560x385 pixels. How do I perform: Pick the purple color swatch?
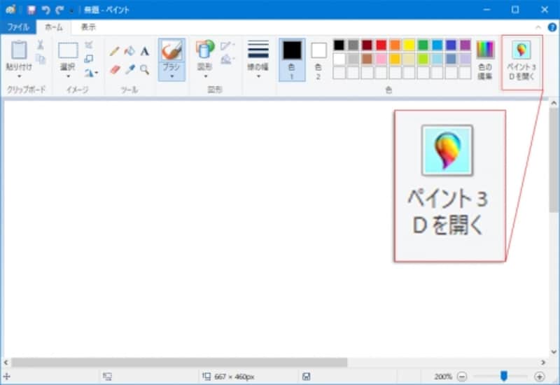[465, 45]
